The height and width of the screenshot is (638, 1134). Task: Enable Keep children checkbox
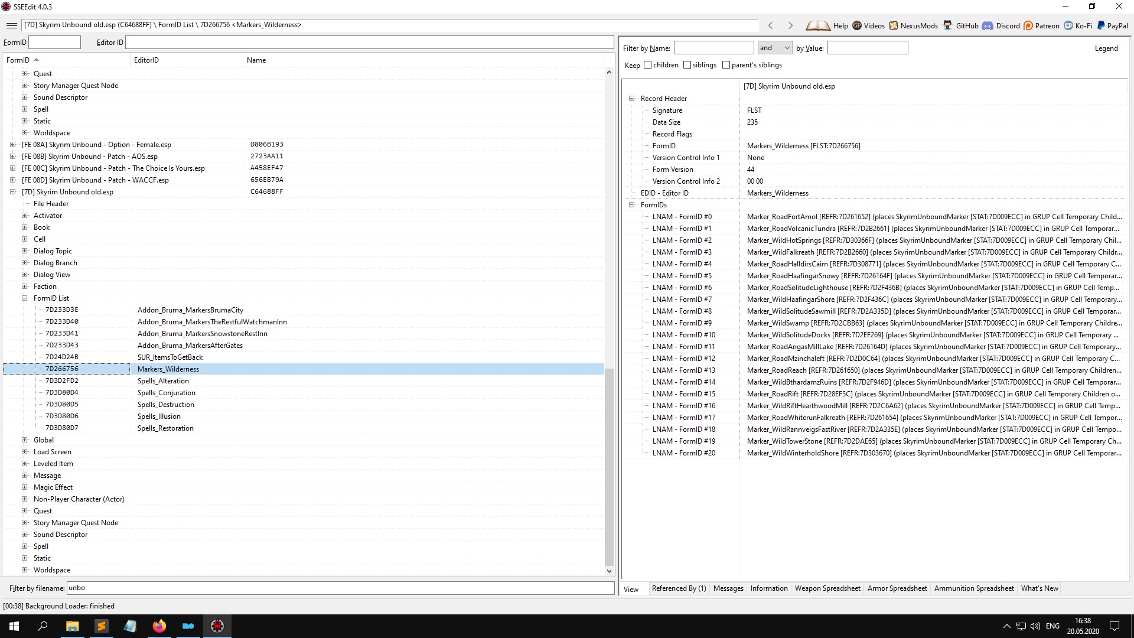tap(648, 65)
